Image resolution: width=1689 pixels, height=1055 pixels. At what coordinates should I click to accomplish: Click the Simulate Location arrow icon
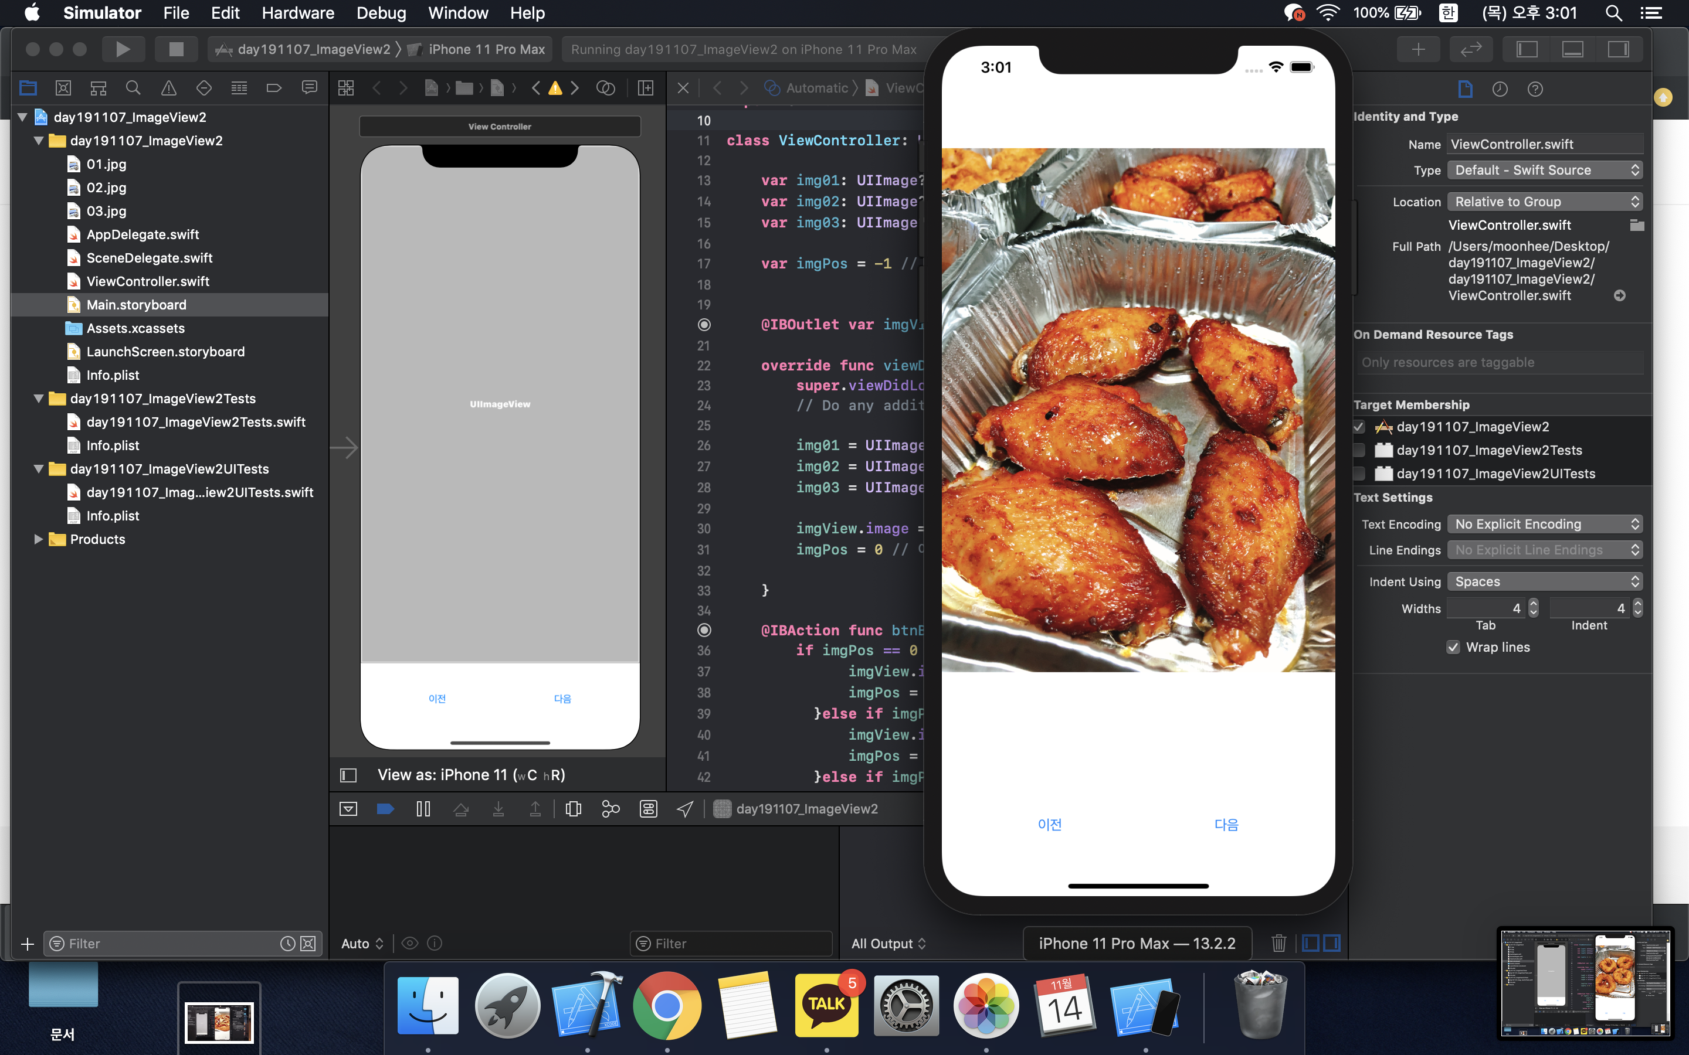coord(684,809)
